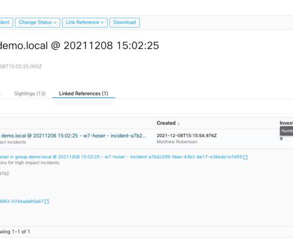
Task: Click the Invest column header
Action: click(x=286, y=123)
